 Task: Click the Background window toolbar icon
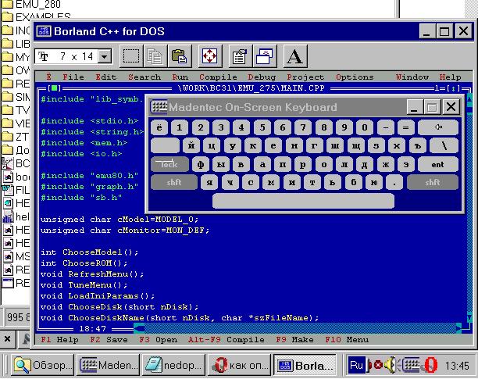click(x=264, y=56)
